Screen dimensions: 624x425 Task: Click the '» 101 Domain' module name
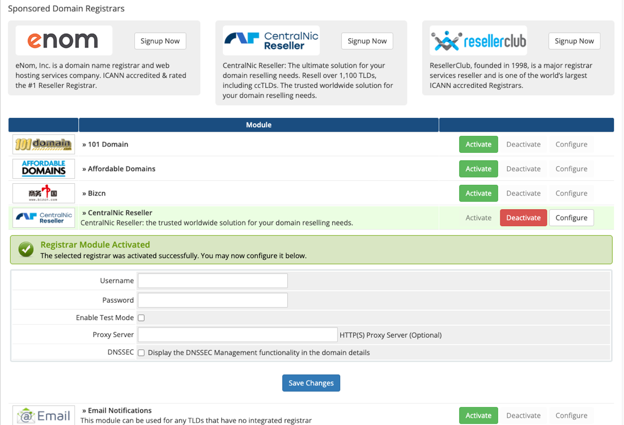(105, 144)
